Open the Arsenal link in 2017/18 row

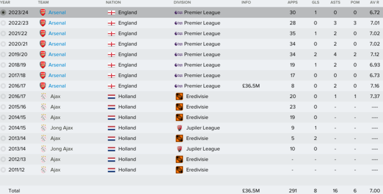(57, 75)
